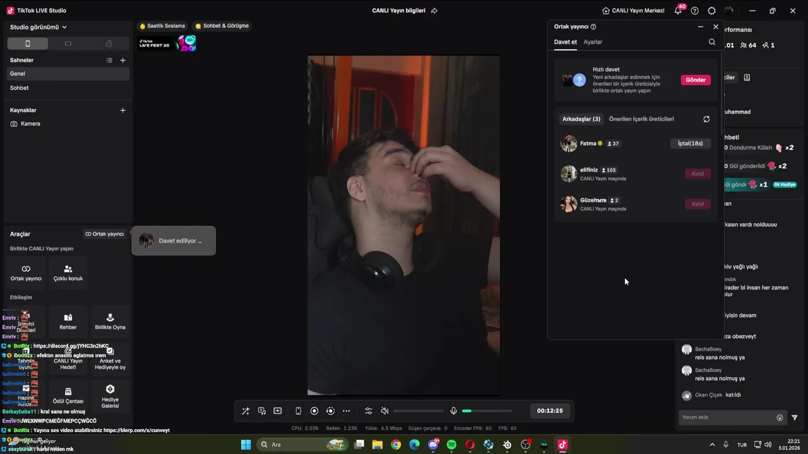
Task: Click the add screen overlay icon
Action: [x=278, y=411]
